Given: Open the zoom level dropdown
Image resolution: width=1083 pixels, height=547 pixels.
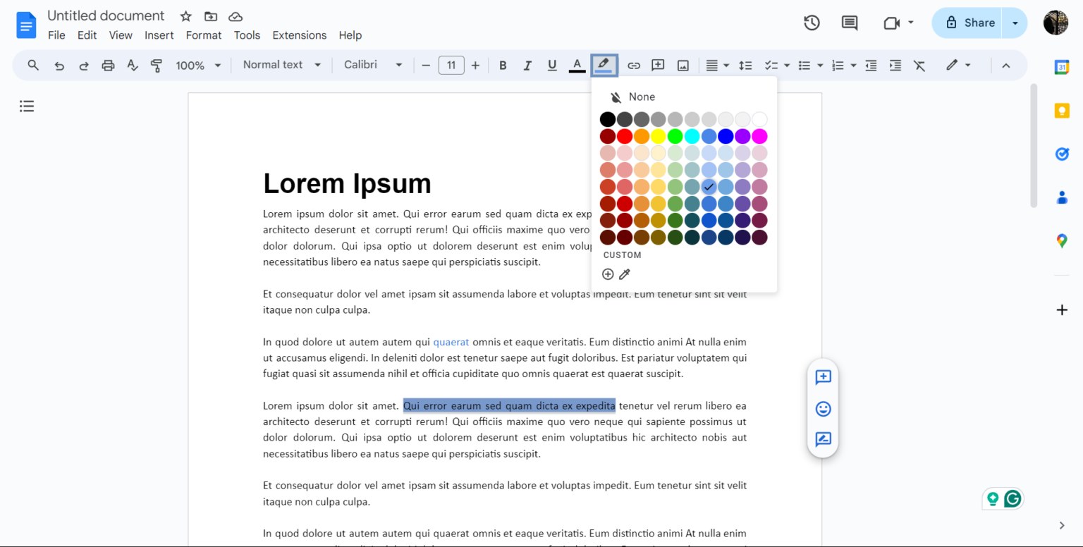Looking at the screenshot, I should [197, 65].
